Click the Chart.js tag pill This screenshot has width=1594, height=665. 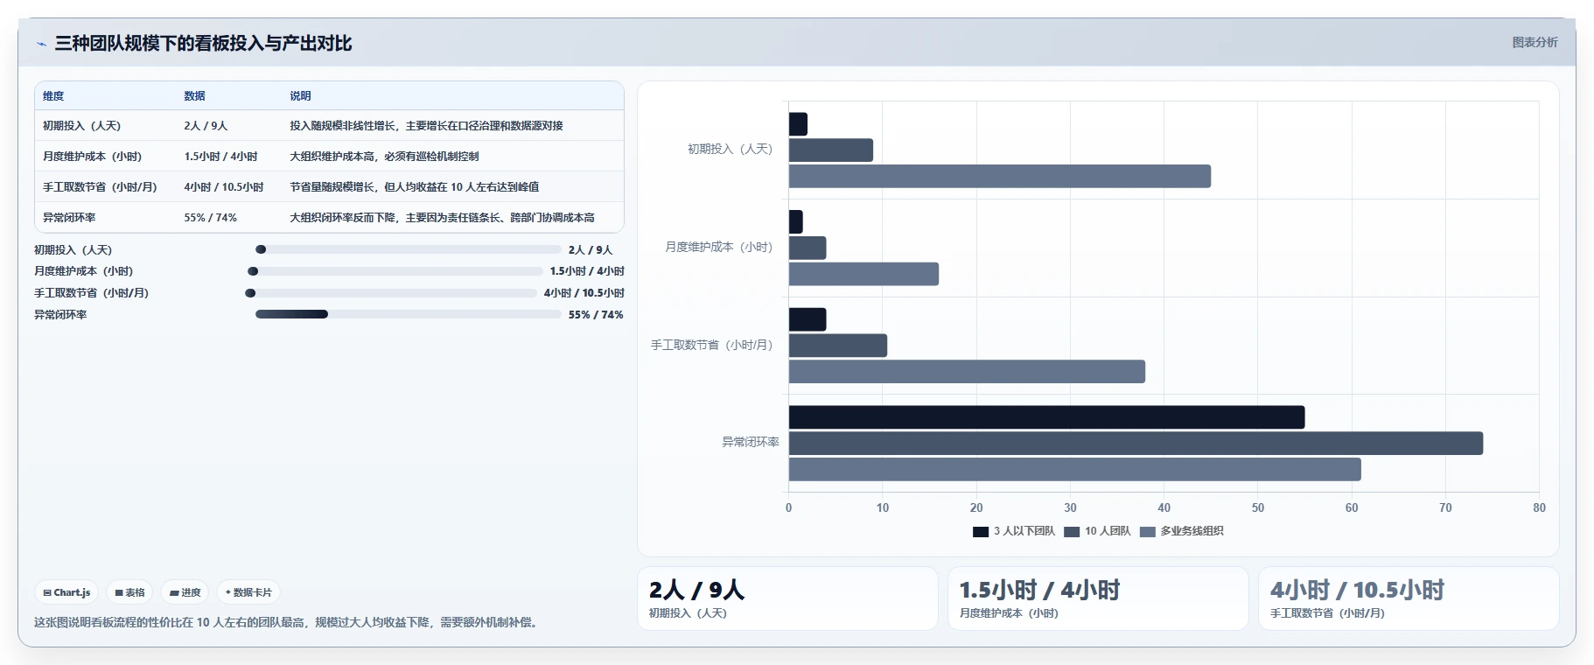point(67,592)
